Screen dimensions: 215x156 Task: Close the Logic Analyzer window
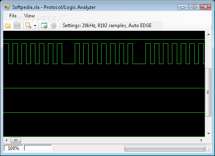tap(206, 7)
